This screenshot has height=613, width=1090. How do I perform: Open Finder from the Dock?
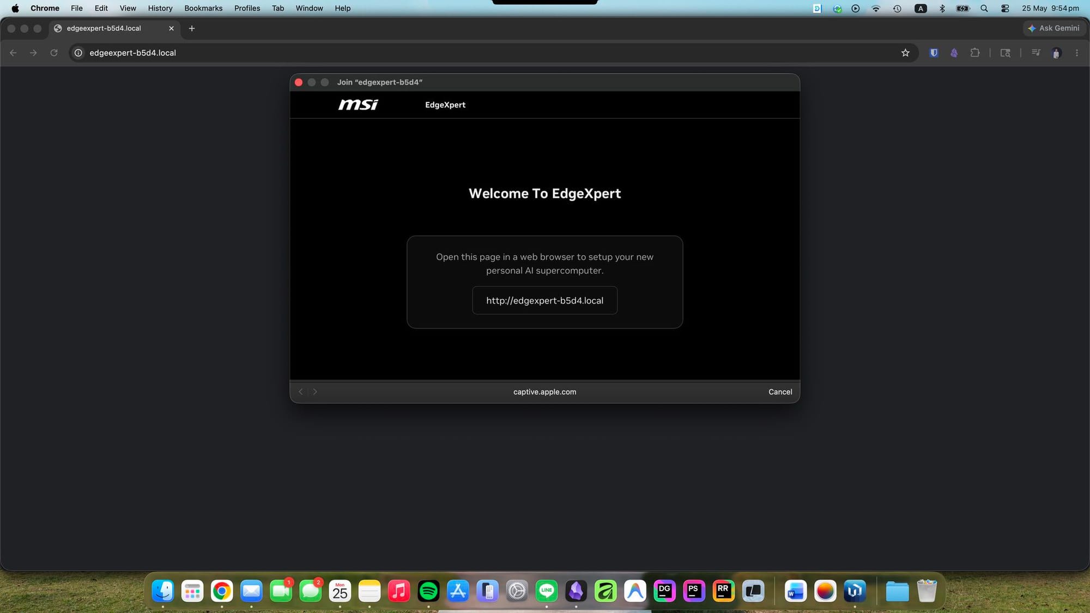pyautogui.click(x=163, y=591)
